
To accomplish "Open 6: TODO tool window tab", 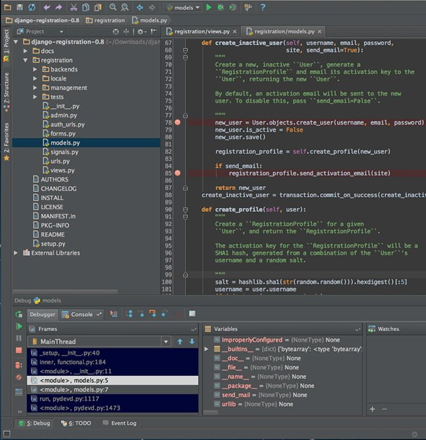I will pyautogui.click(x=76, y=423).
